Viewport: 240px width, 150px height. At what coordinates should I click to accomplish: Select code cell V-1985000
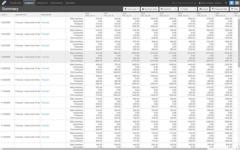pos(7,137)
